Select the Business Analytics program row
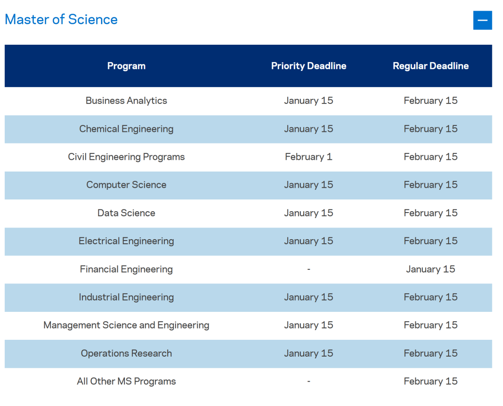The image size is (503, 406). point(126,101)
